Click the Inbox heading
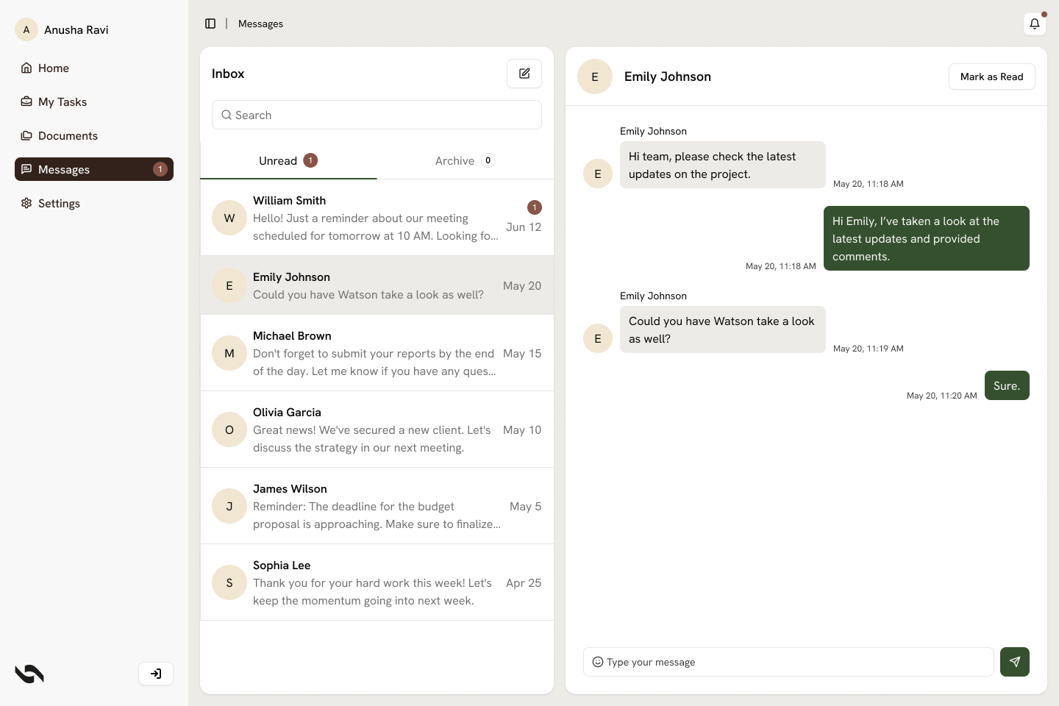This screenshot has width=1059, height=706. click(x=228, y=74)
